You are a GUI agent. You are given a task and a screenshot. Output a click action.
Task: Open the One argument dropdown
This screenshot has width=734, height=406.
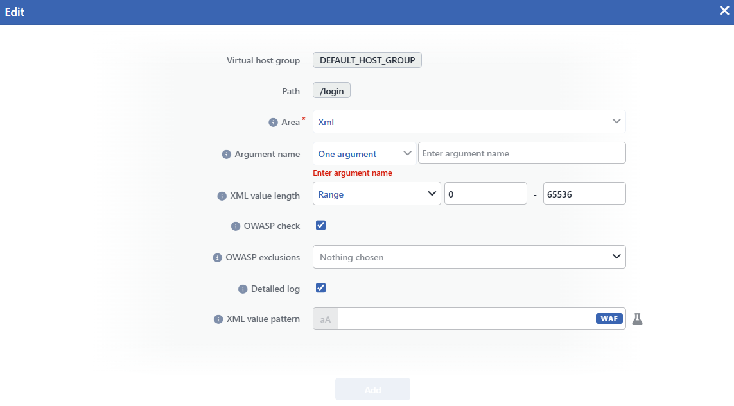364,153
